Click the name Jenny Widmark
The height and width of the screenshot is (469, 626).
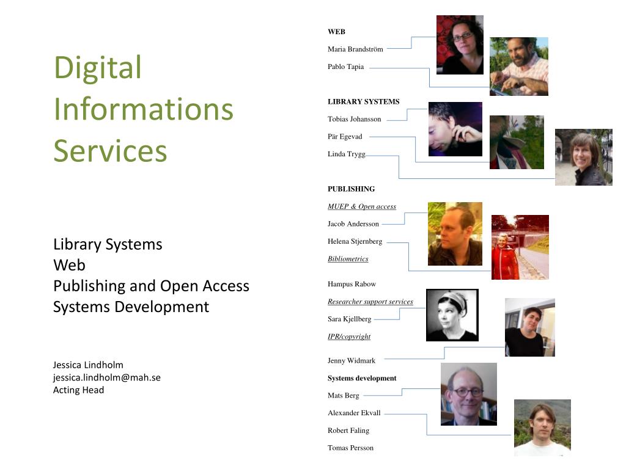[352, 360]
